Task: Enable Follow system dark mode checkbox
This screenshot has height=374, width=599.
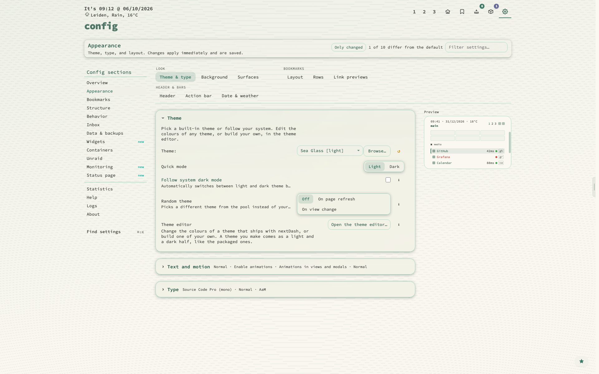Action: tap(388, 180)
